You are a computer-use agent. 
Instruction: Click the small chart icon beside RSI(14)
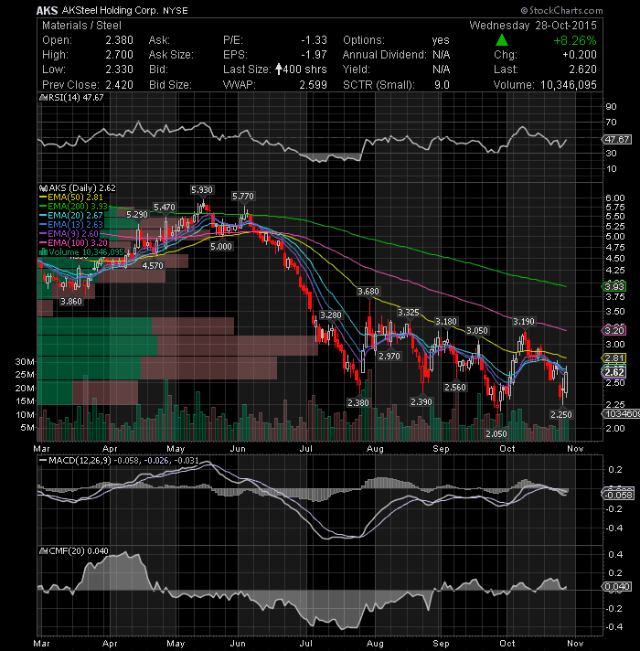(x=43, y=98)
